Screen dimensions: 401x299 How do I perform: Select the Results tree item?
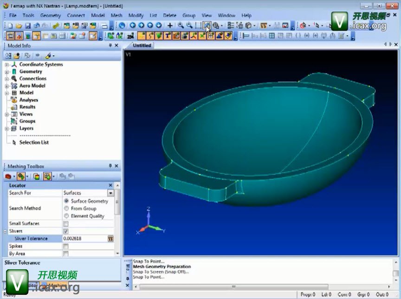click(27, 107)
